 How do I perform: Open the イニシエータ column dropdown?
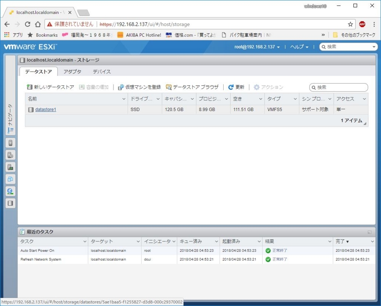[174, 241]
